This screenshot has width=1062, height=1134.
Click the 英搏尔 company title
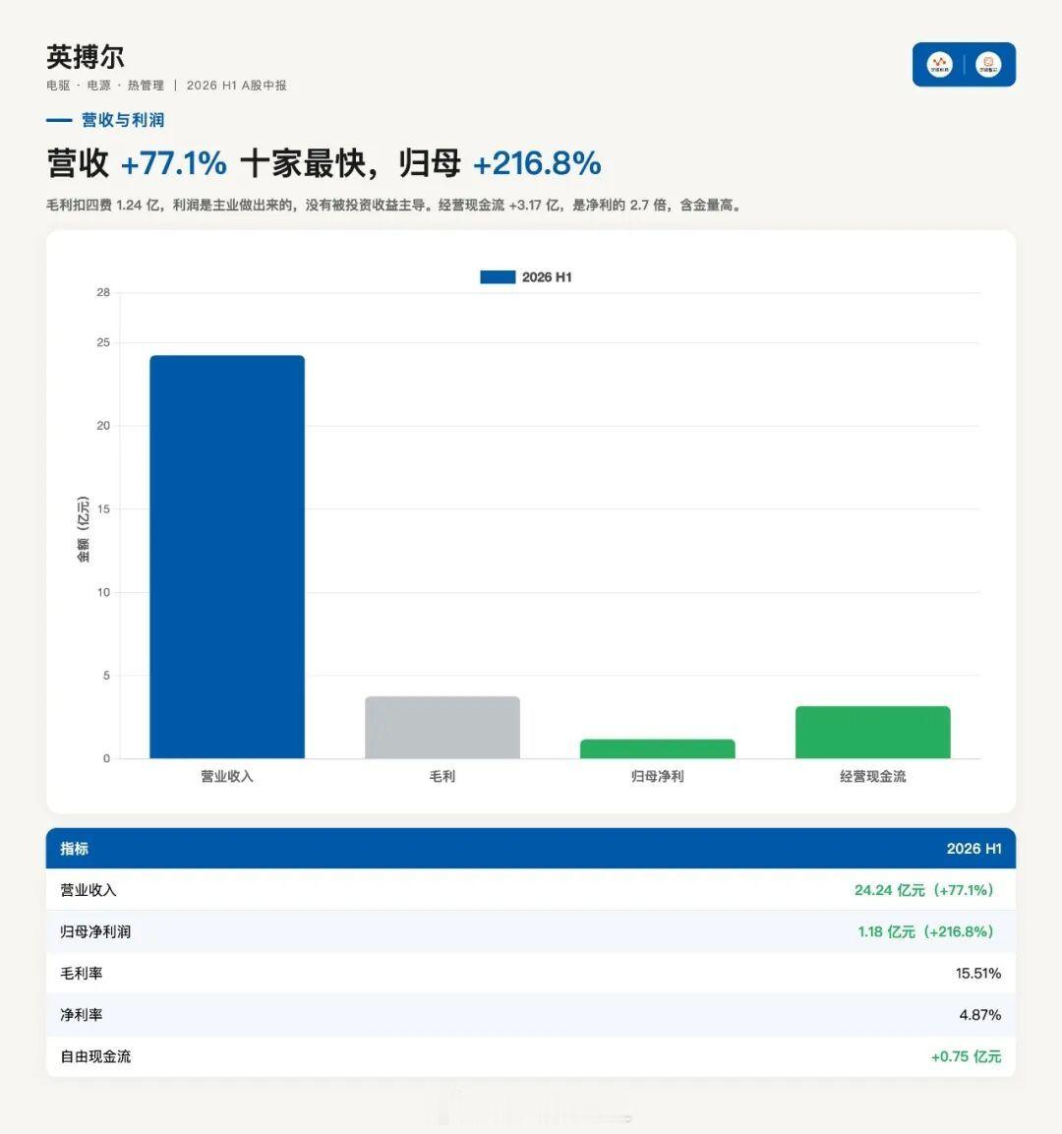click(86, 57)
